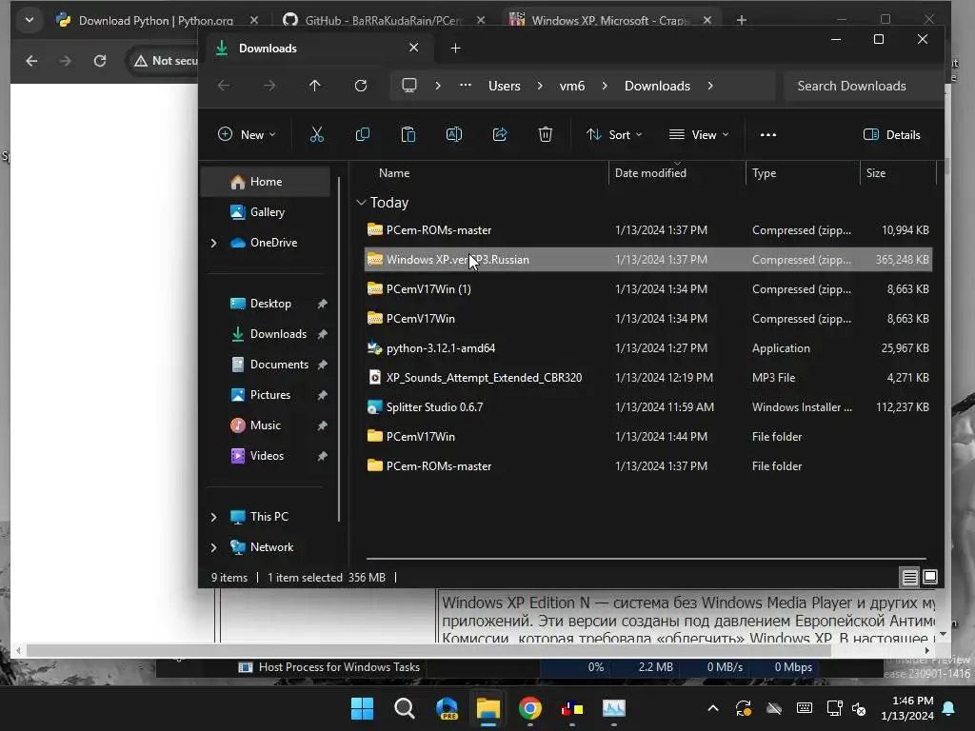Open File Explorer from taskbar

[488, 708]
